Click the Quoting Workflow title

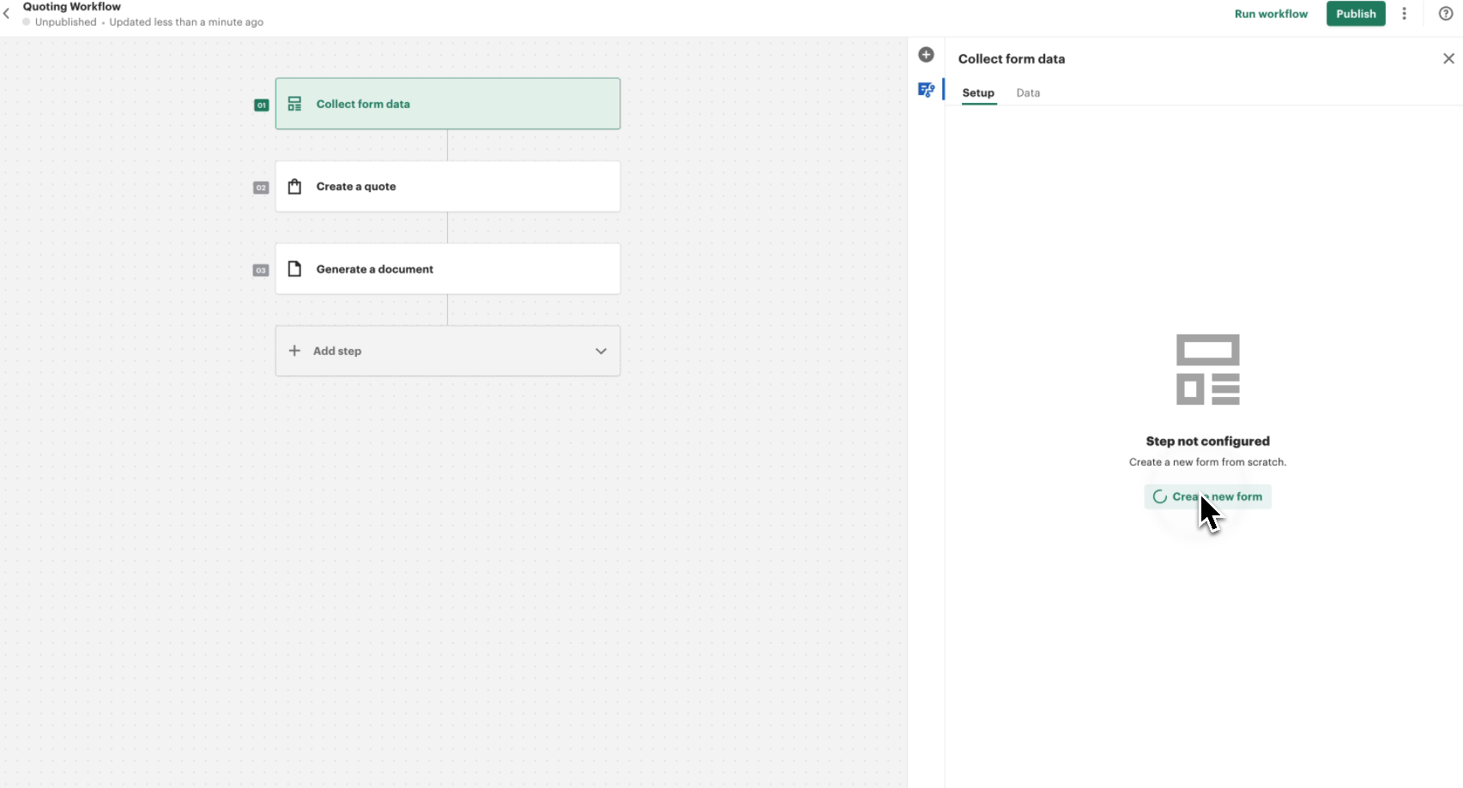coord(72,7)
